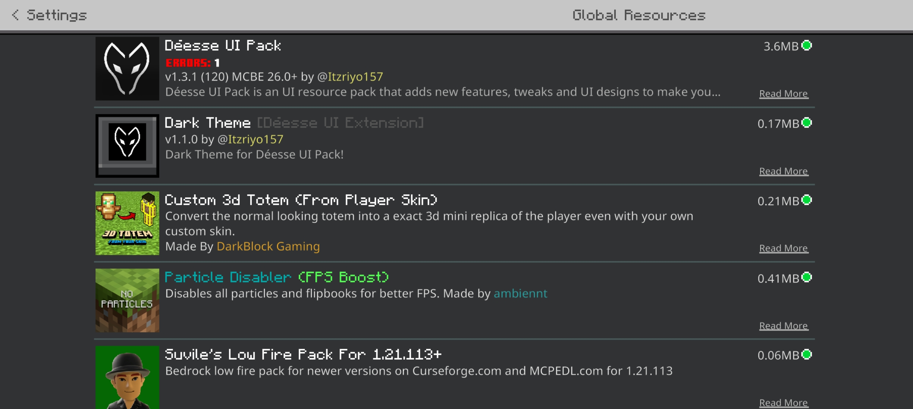Click the Global Resources header title
This screenshot has width=913, height=409.
point(638,15)
